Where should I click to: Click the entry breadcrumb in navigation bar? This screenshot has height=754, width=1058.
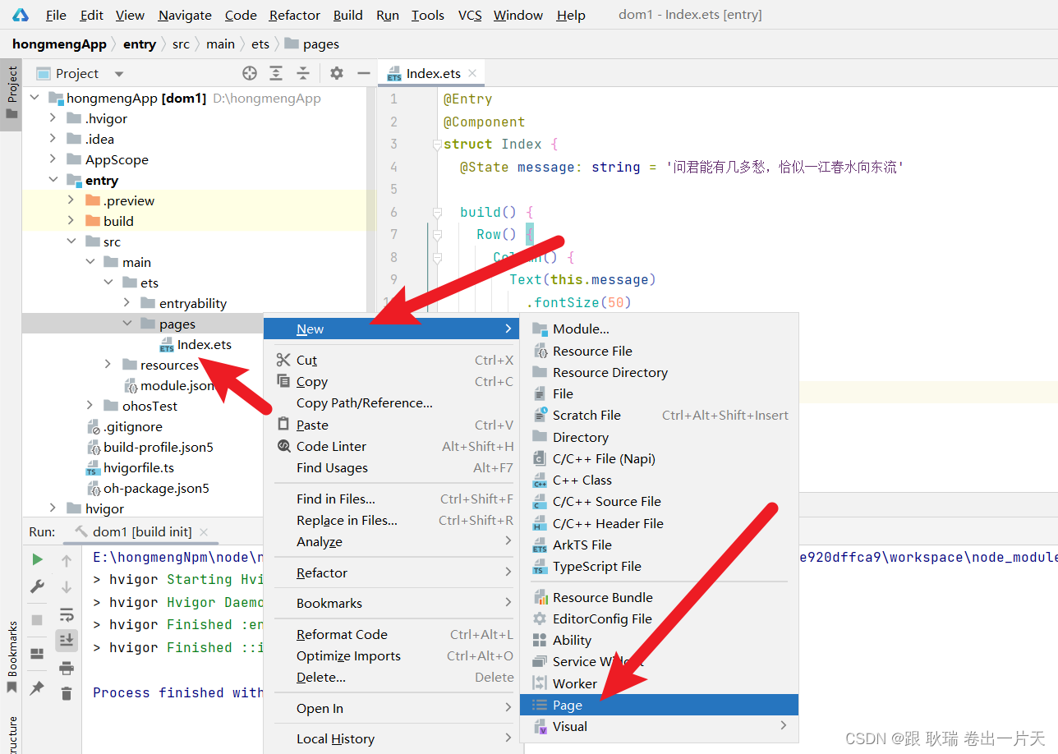tap(140, 44)
